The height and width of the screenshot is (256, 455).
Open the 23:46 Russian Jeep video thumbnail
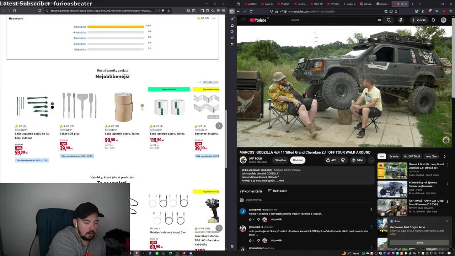[x=392, y=189]
